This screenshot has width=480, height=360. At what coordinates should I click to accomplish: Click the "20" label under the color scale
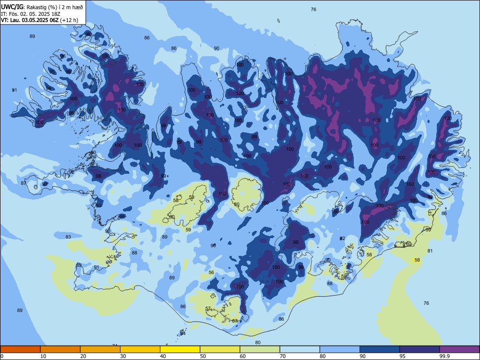(x=83, y=356)
